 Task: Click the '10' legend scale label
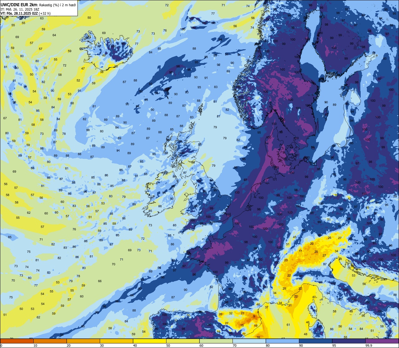[x=35, y=346]
